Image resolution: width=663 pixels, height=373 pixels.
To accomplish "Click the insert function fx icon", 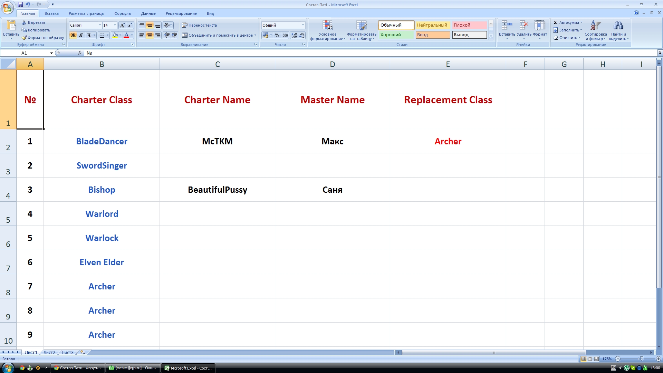I will coord(80,53).
